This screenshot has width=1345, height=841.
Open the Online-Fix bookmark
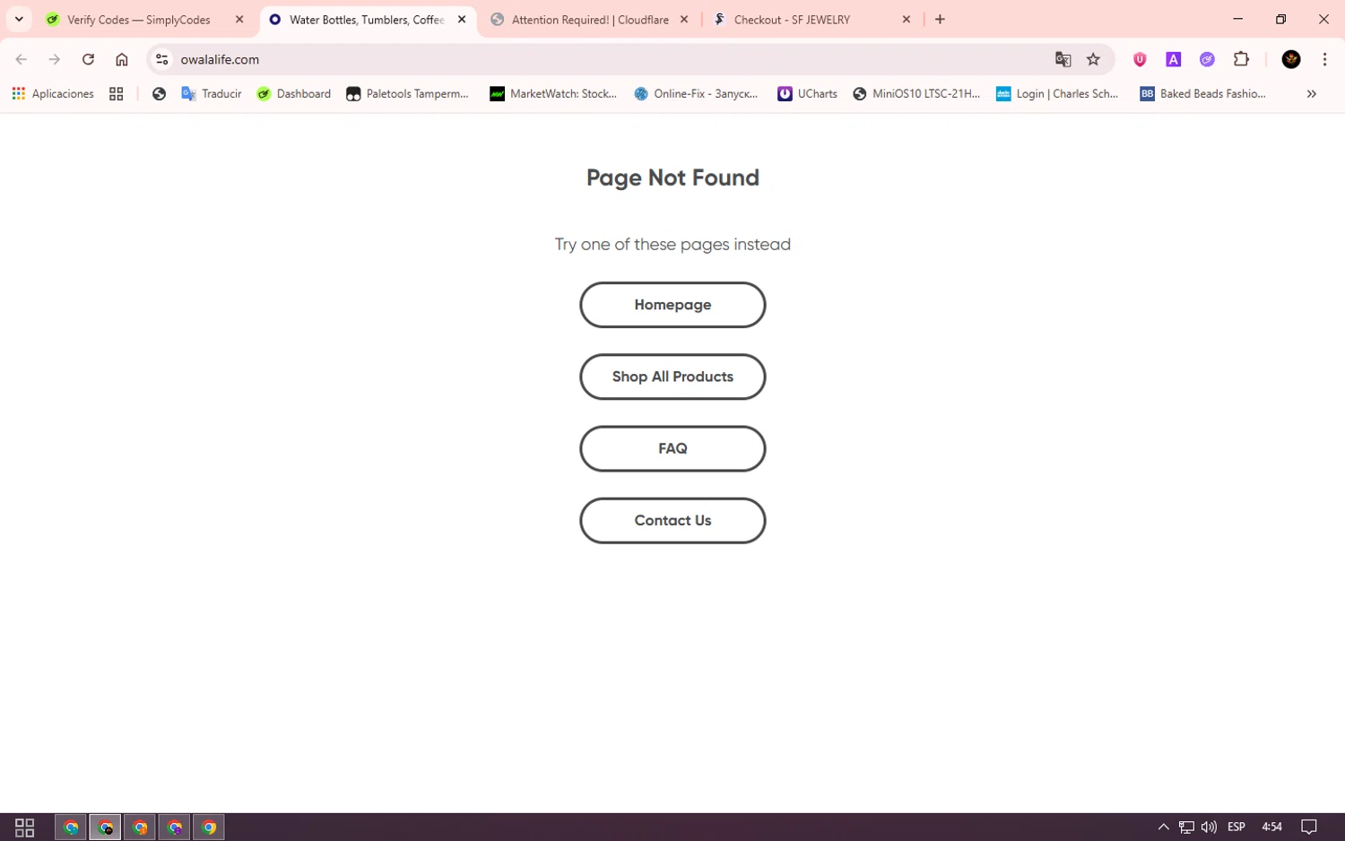pyautogui.click(x=696, y=93)
